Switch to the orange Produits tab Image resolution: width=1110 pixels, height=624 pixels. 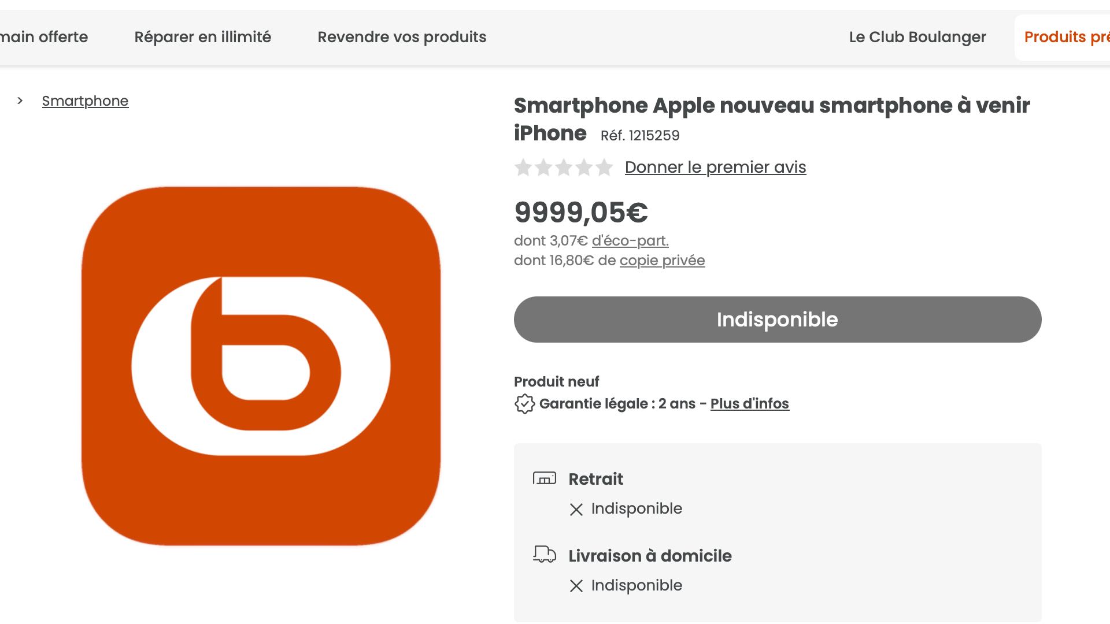[1063, 38]
